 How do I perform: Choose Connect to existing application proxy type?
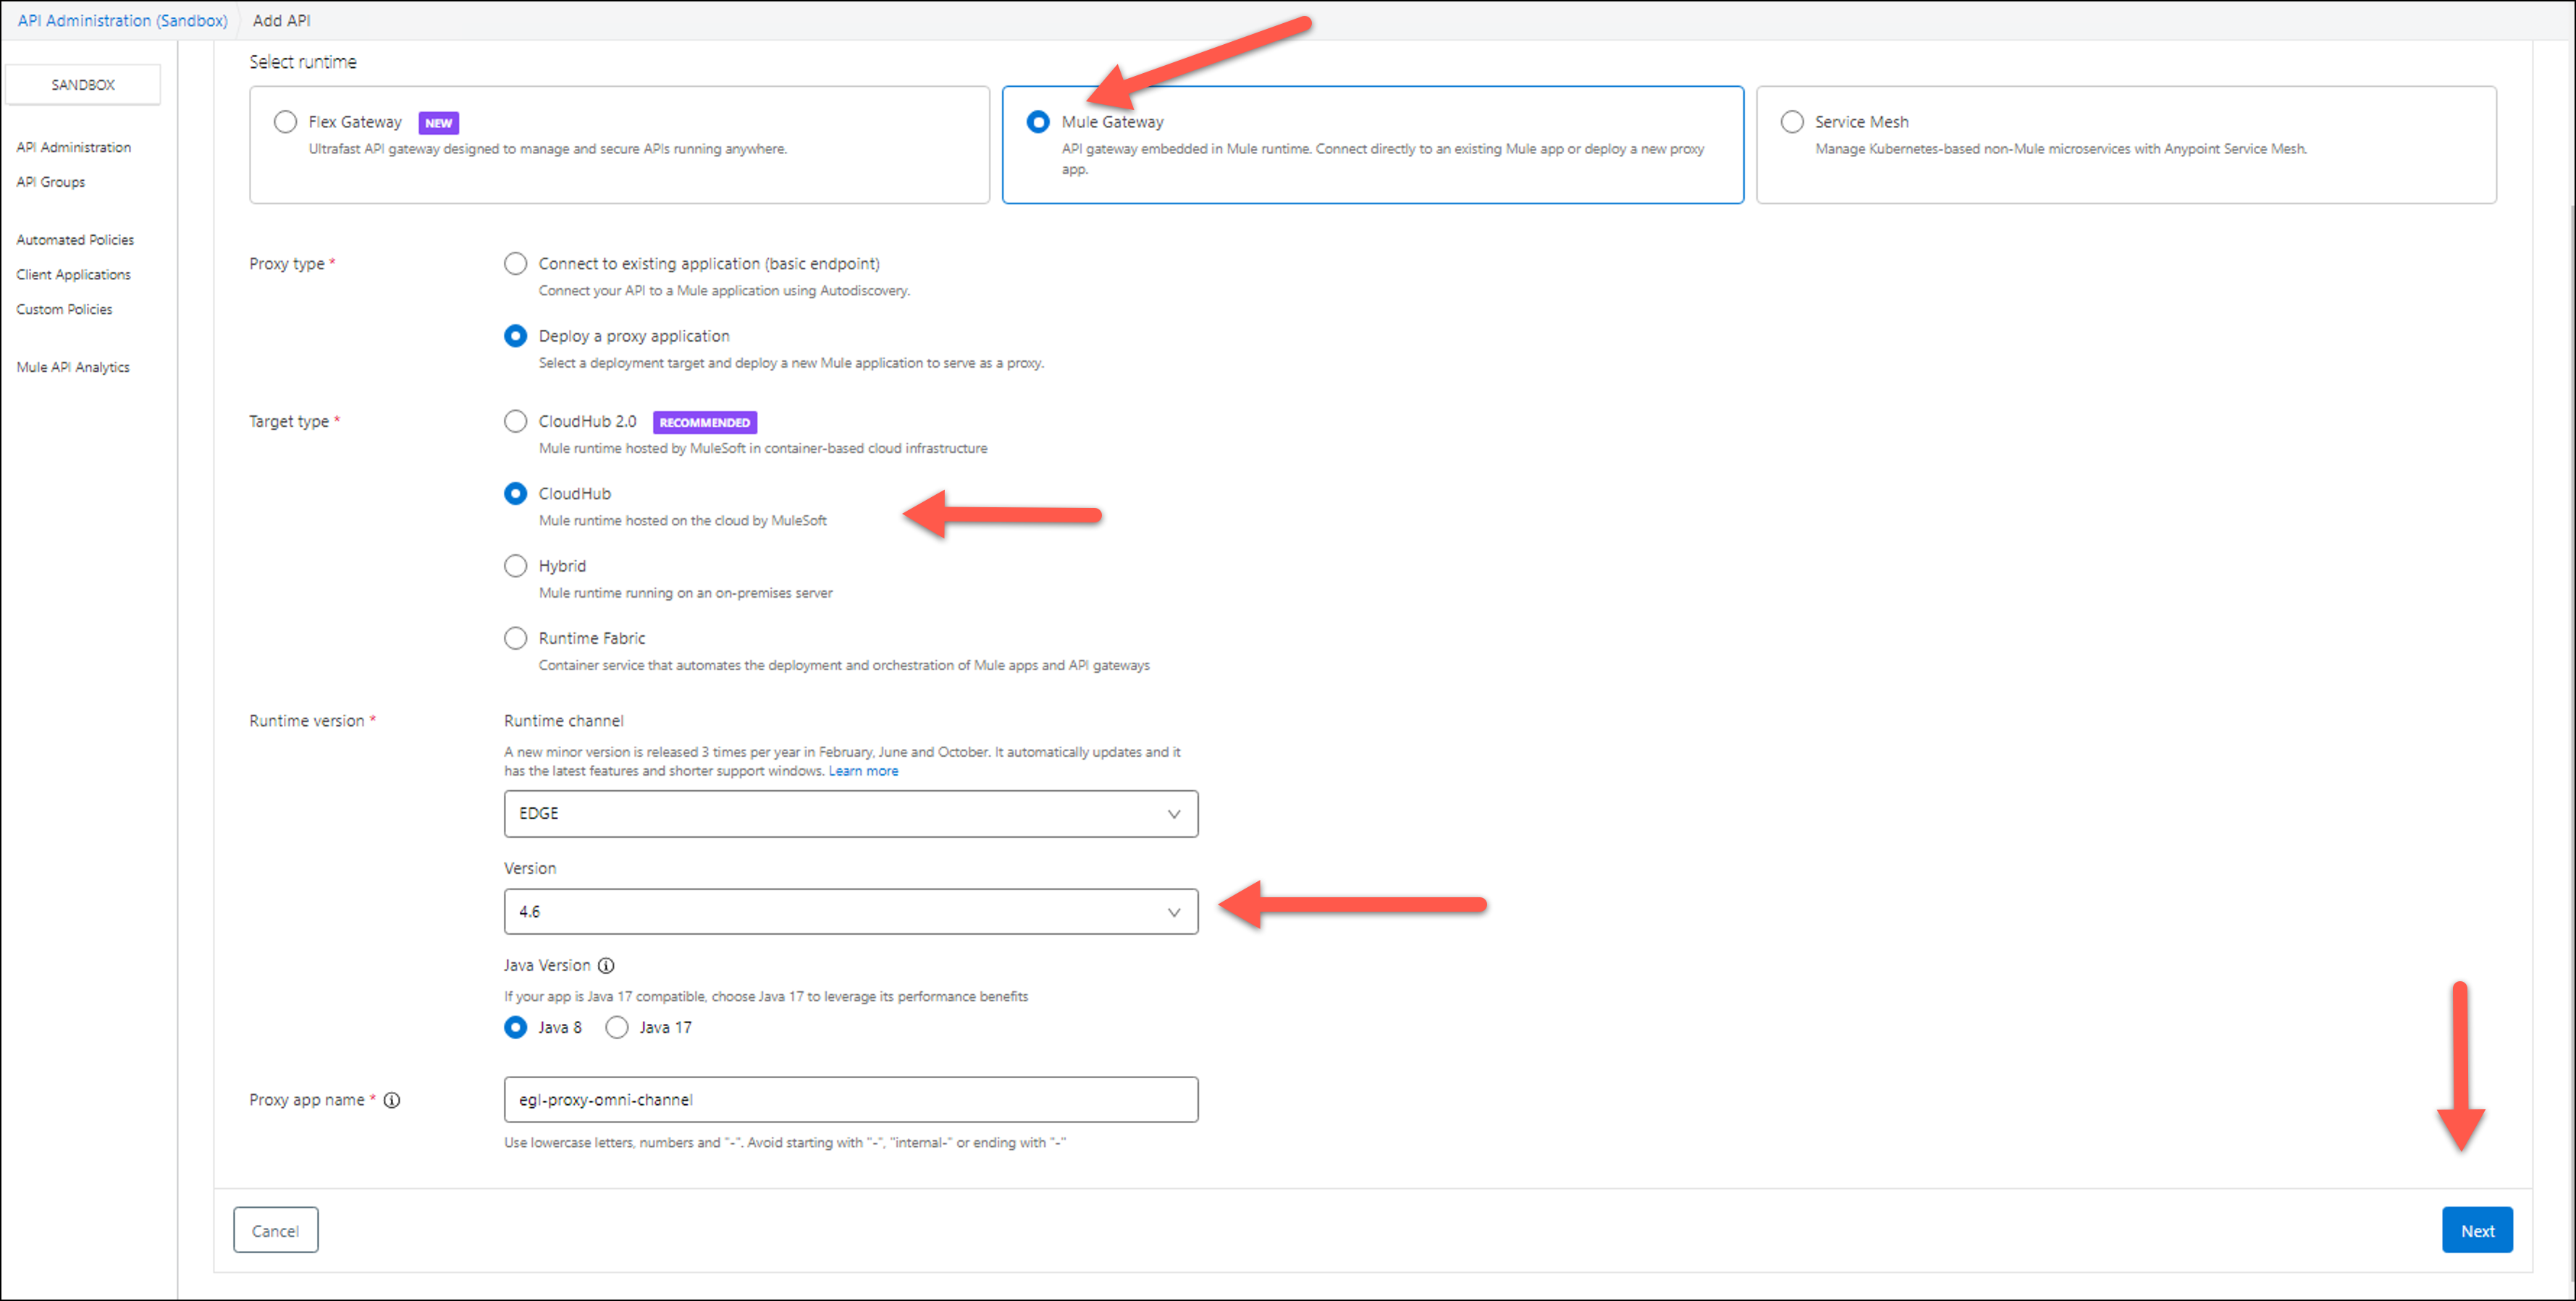click(515, 264)
